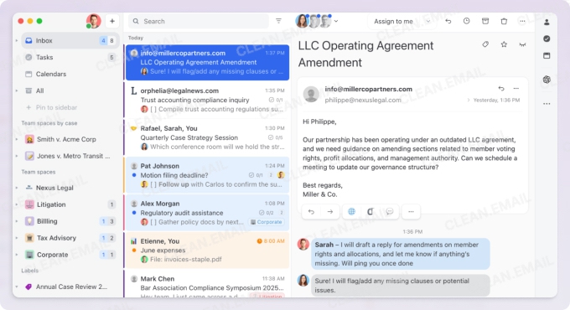This screenshot has height=310, width=570.
Task: Click the Corporate tag on Alex Morgan email
Action: click(x=267, y=222)
